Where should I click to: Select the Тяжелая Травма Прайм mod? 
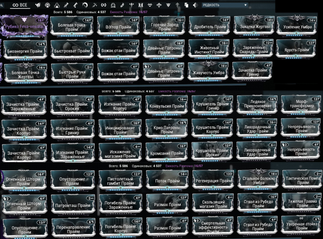tap(302, 203)
